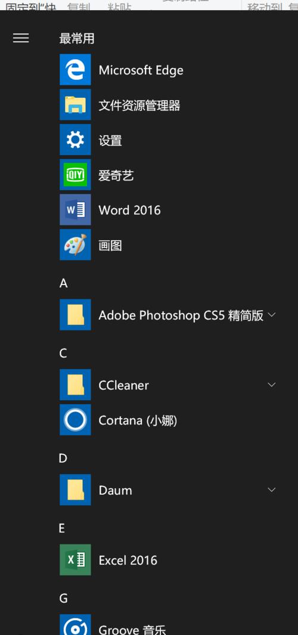Image resolution: width=298 pixels, height=635 pixels.
Task: Click the CCleaner label text
Action: pyautogui.click(x=123, y=385)
